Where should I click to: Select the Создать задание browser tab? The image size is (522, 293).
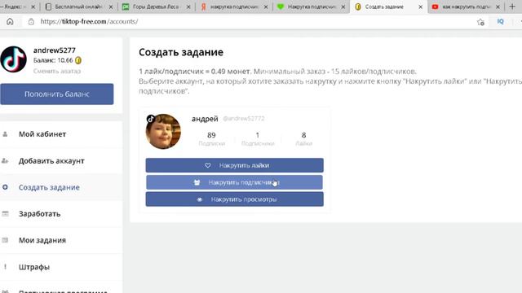click(388, 7)
